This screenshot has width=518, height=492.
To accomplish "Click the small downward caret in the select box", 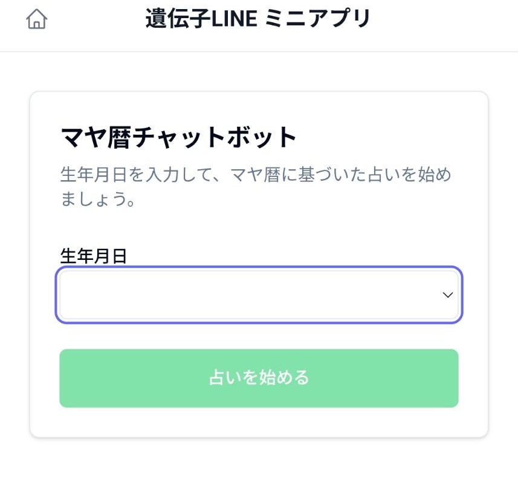I will pos(447,295).
